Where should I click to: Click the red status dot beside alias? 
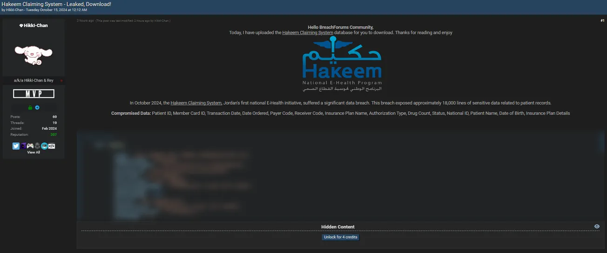(61, 81)
